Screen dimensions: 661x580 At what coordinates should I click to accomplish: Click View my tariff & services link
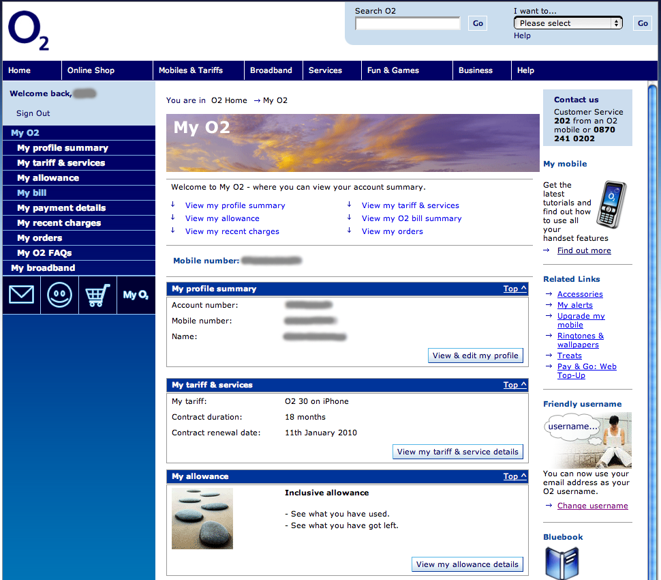pyautogui.click(x=410, y=205)
